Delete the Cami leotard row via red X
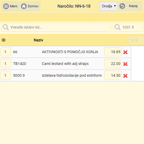This screenshot has height=144, width=144. (125, 64)
